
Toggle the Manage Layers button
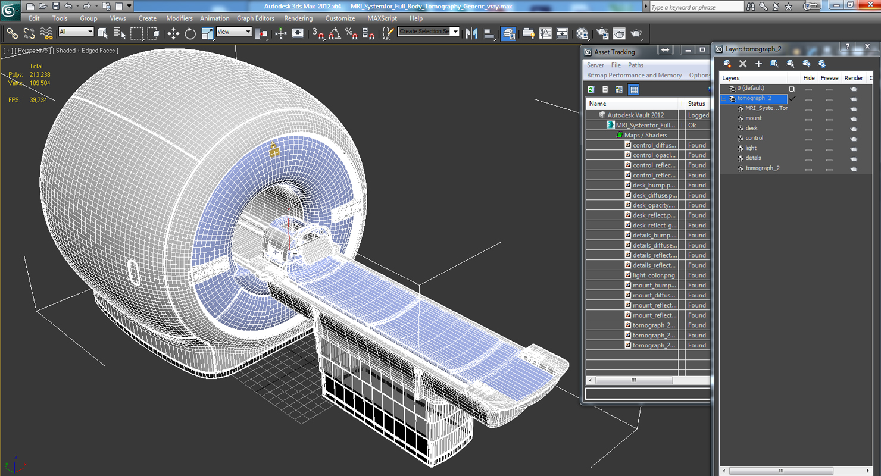point(508,33)
